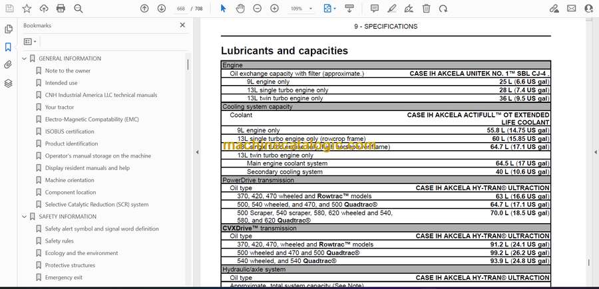599x289 pixels.
Task: Go to the previous page
Action: [x=144, y=9]
